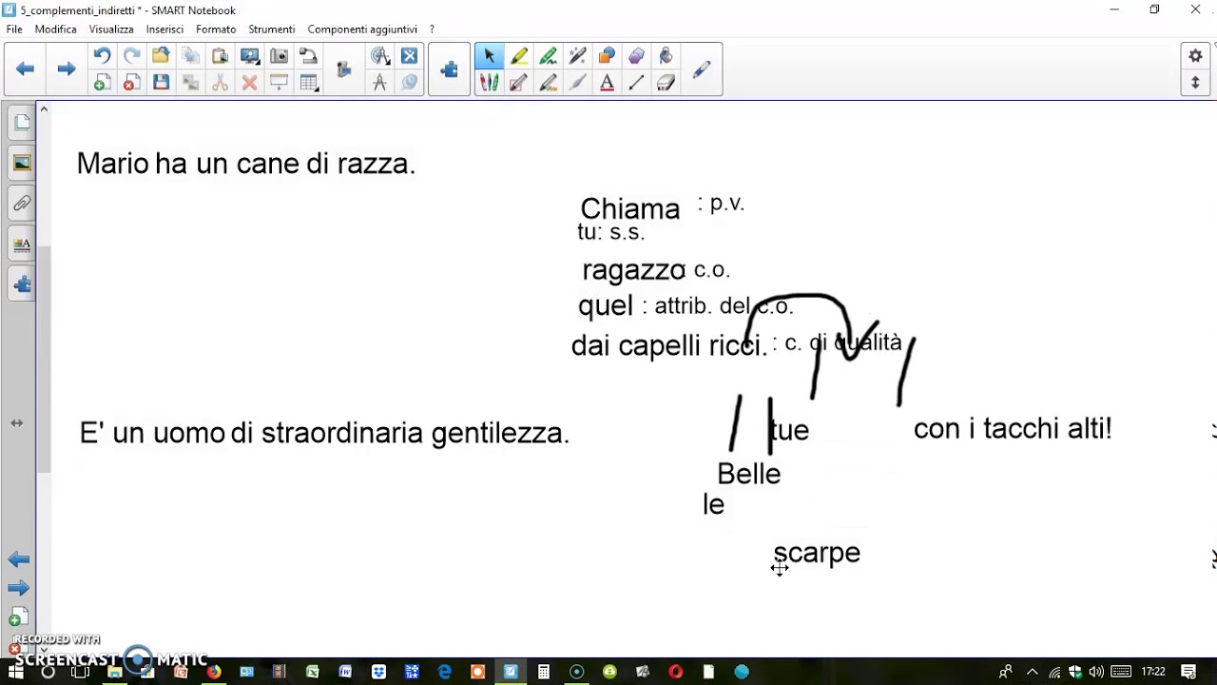Open the Modifica menu
The image size is (1217, 685).
point(55,29)
